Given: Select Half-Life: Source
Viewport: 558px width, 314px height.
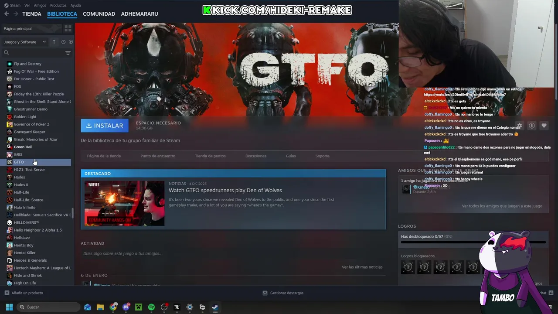Looking at the screenshot, I should click(28, 200).
